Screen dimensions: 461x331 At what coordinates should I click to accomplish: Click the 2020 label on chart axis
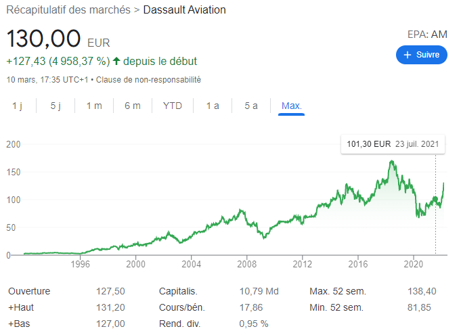coord(414,264)
